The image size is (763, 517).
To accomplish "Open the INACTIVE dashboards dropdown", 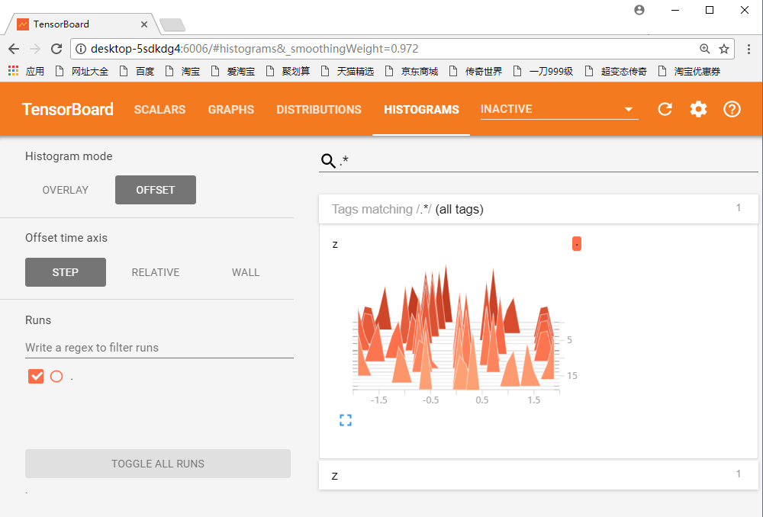I will click(x=559, y=109).
